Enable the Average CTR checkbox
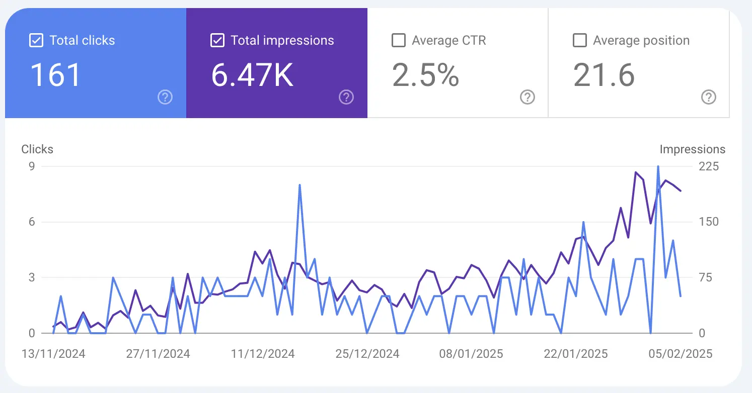Screen dimensions: 752x393 (399, 41)
